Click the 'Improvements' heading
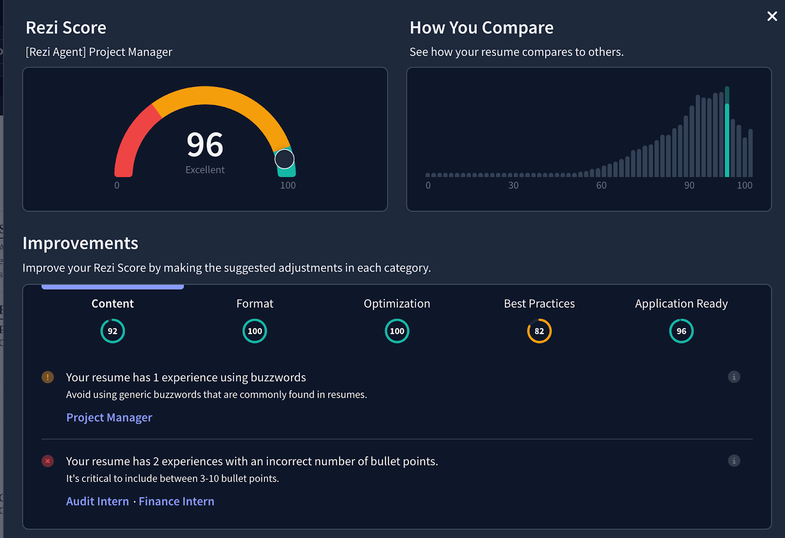Screen dimensions: 785x538 [80, 243]
